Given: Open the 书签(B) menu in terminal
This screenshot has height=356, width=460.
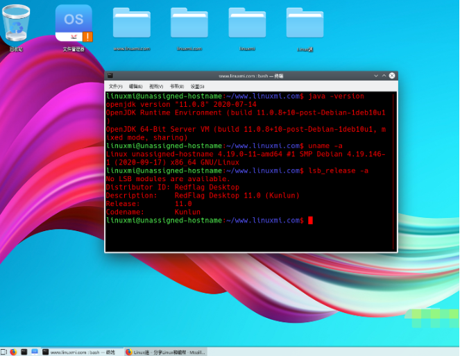Looking at the screenshot, I should click(177, 86).
